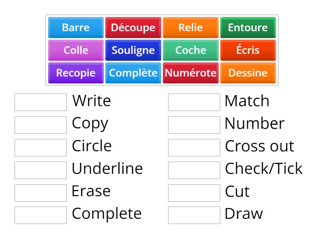This screenshot has width=324, height=243.
Task: Pick the Entoure tile
Action: click(x=248, y=28)
